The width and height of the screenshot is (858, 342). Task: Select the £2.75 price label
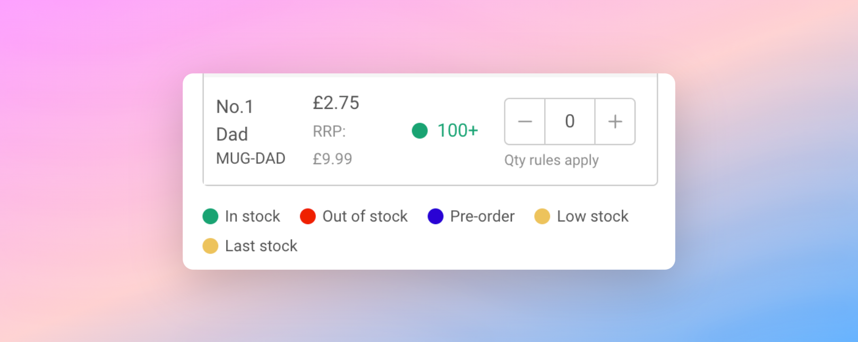[x=336, y=103]
